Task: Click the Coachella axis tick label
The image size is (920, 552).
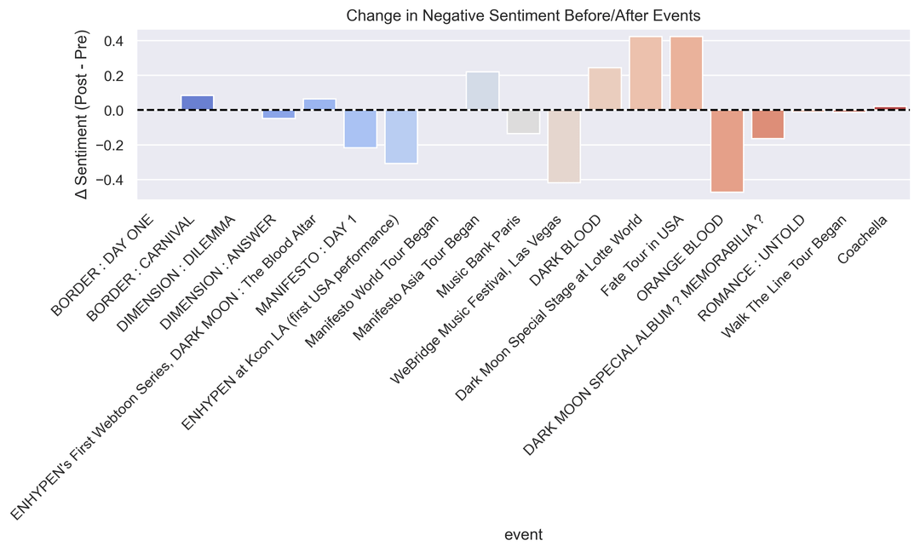Action: [x=864, y=240]
